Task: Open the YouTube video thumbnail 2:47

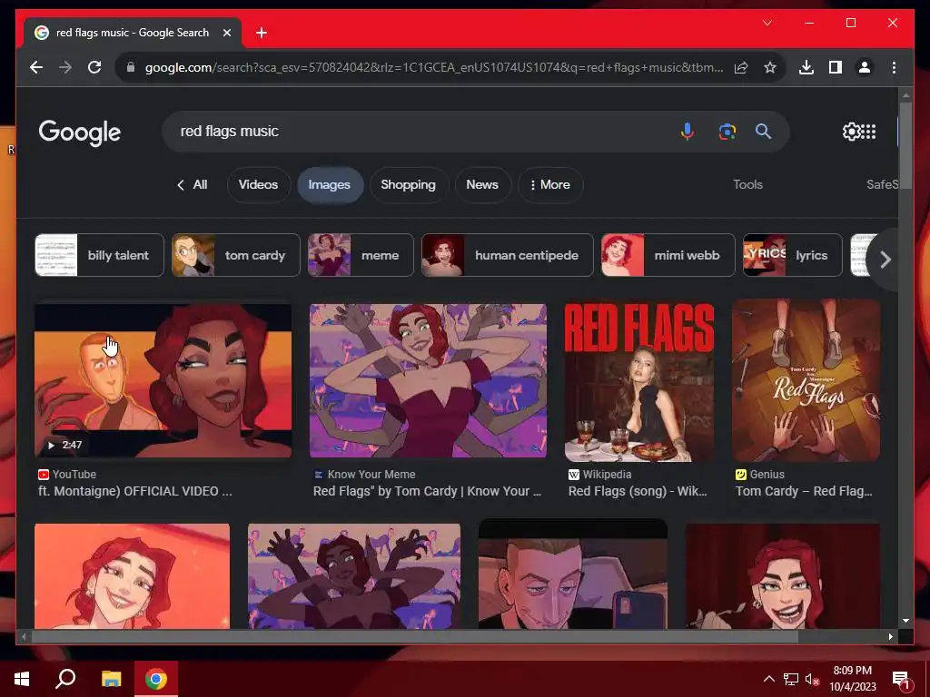Action: (x=163, y=380)
